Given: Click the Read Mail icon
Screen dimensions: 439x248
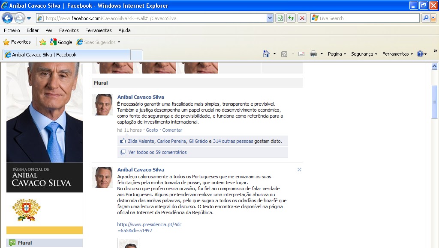Looking at the screenshot, I should [x=301, y=54].
